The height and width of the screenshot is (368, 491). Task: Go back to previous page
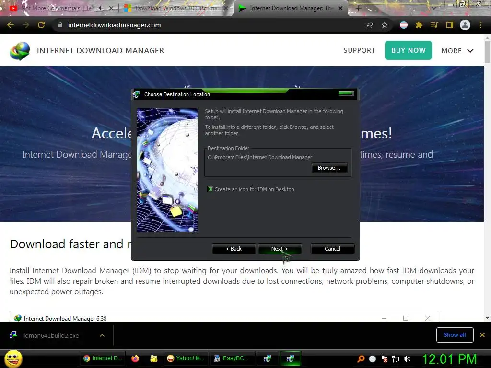tap(11, 25)
